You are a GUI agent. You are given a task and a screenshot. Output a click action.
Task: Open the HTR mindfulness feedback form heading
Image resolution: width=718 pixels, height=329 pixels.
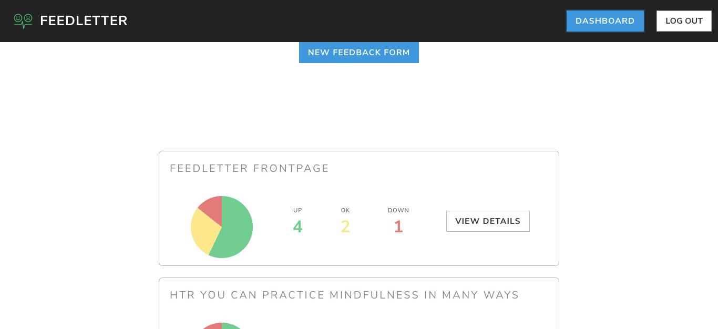click(344, 295)
